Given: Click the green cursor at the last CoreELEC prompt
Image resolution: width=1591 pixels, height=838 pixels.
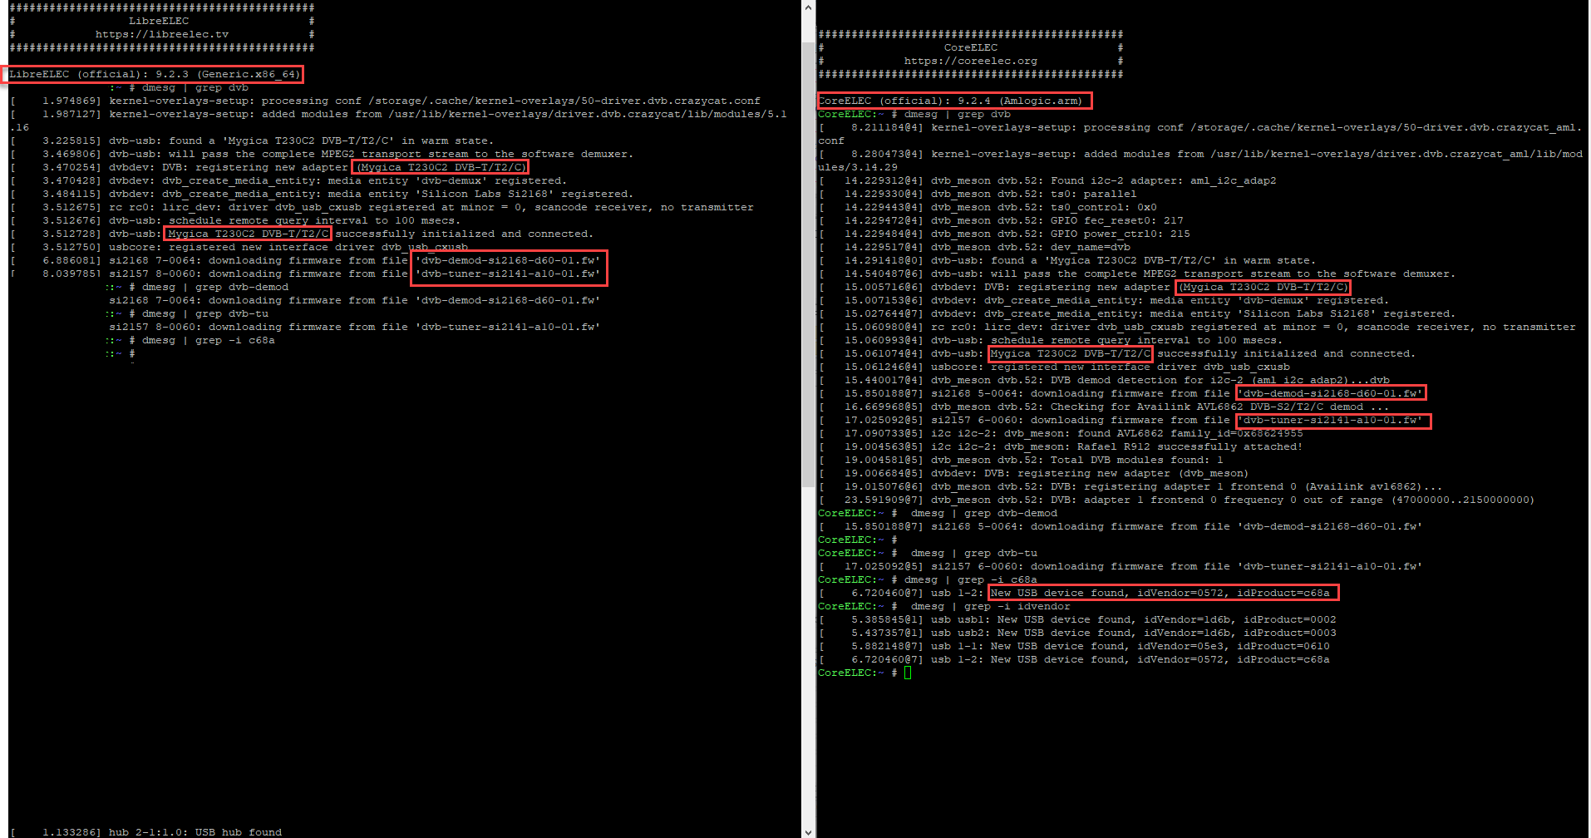Looking at the screenshot, I should point(908,673).
